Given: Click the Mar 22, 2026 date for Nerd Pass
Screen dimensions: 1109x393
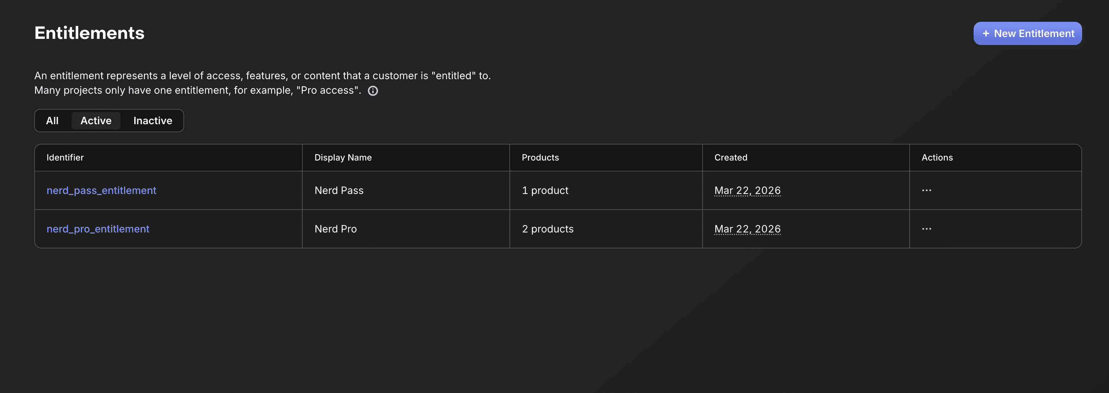Looking at the screenshot, I should [x=747, y=190].
